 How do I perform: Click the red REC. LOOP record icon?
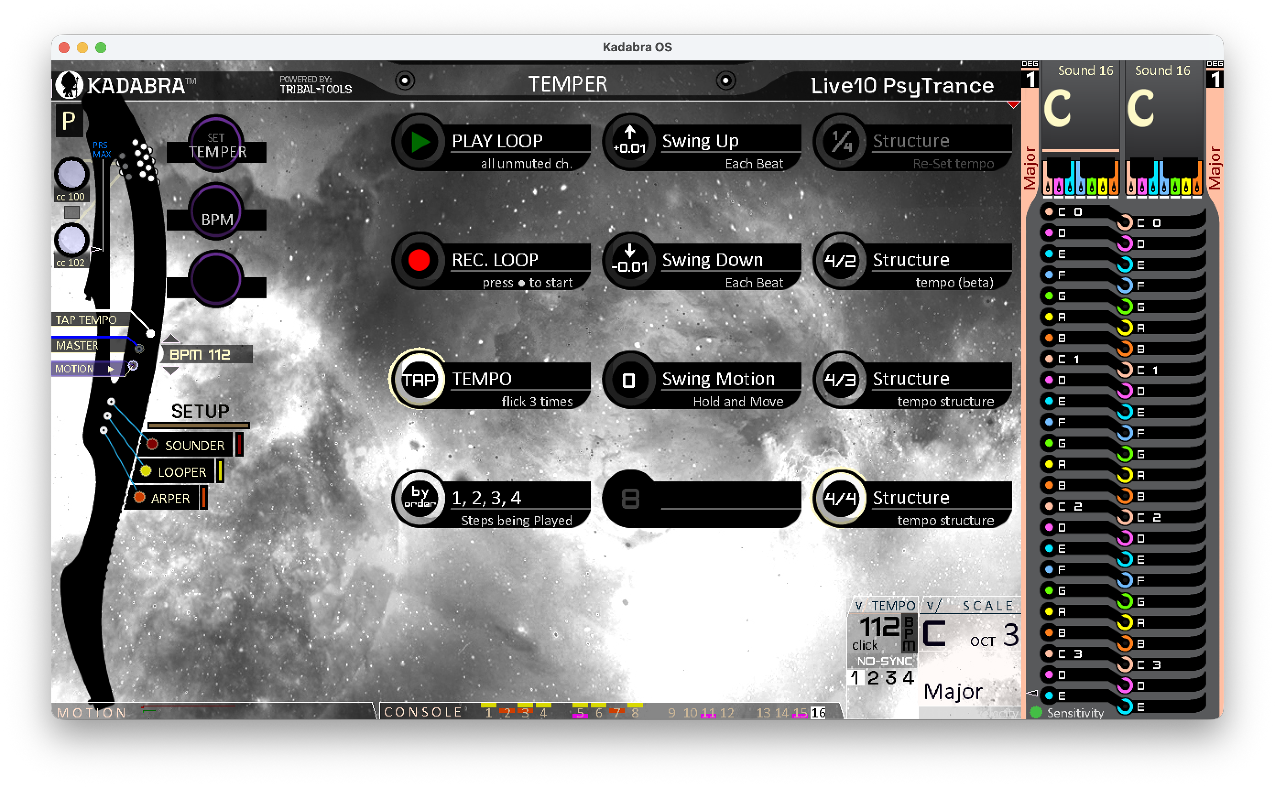pyautogui.click(x=419, y=260)
